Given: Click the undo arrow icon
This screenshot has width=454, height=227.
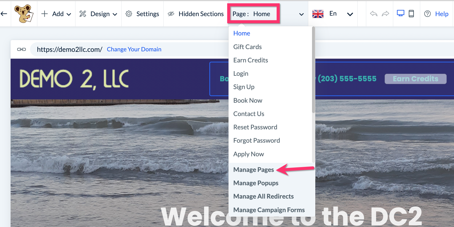Looking at the screenshot, I should [x=374, y=14].
